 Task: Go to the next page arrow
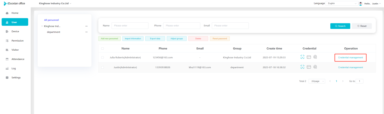click(343, 81)
